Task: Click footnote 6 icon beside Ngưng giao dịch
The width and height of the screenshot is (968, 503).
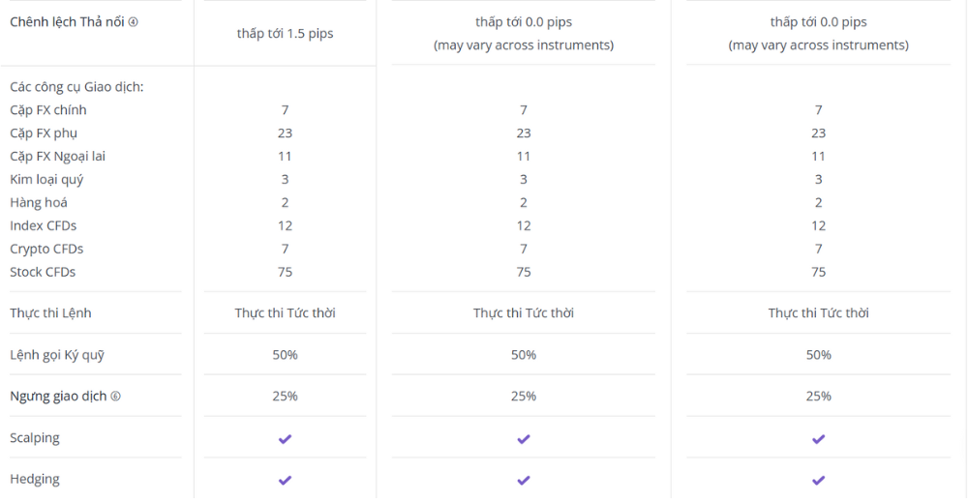Action: 116,397
